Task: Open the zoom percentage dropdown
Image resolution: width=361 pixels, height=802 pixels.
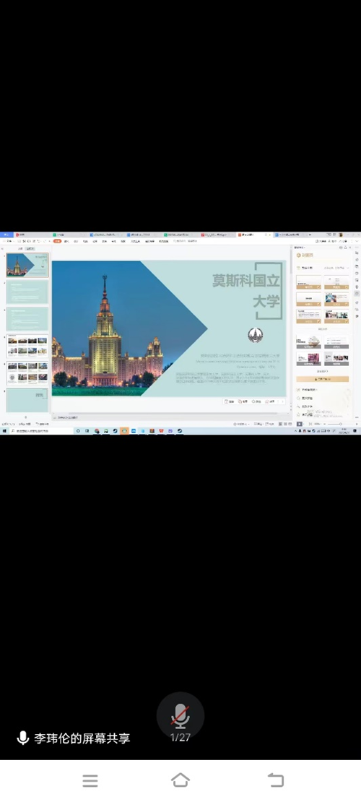Action: coord(318,424)
